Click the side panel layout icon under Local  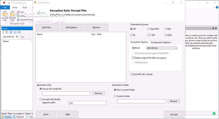tap(11, 32)
